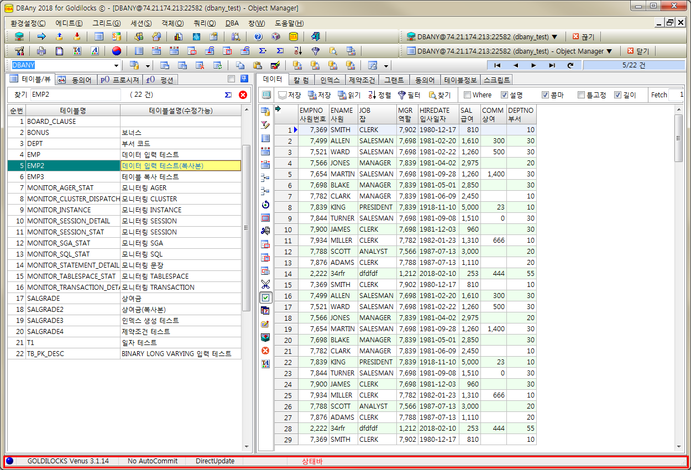This screenshot has height=470, width=691.
Task: Click the network database icon at the top-left toolbar
Action: coord(19,36)
